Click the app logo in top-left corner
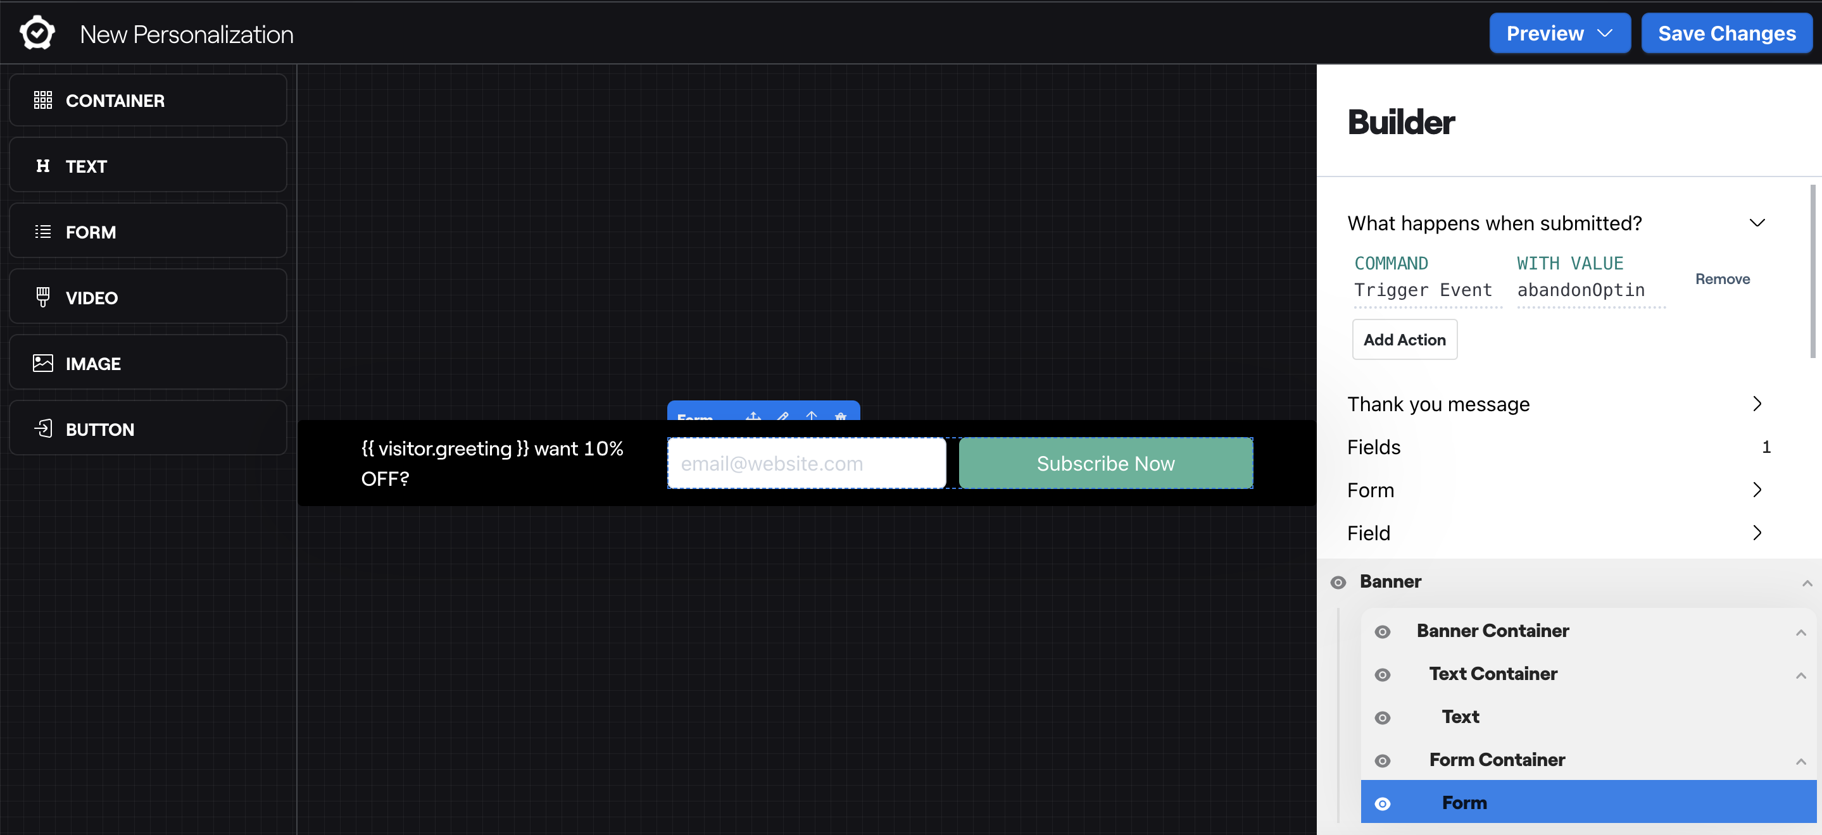 37,34
